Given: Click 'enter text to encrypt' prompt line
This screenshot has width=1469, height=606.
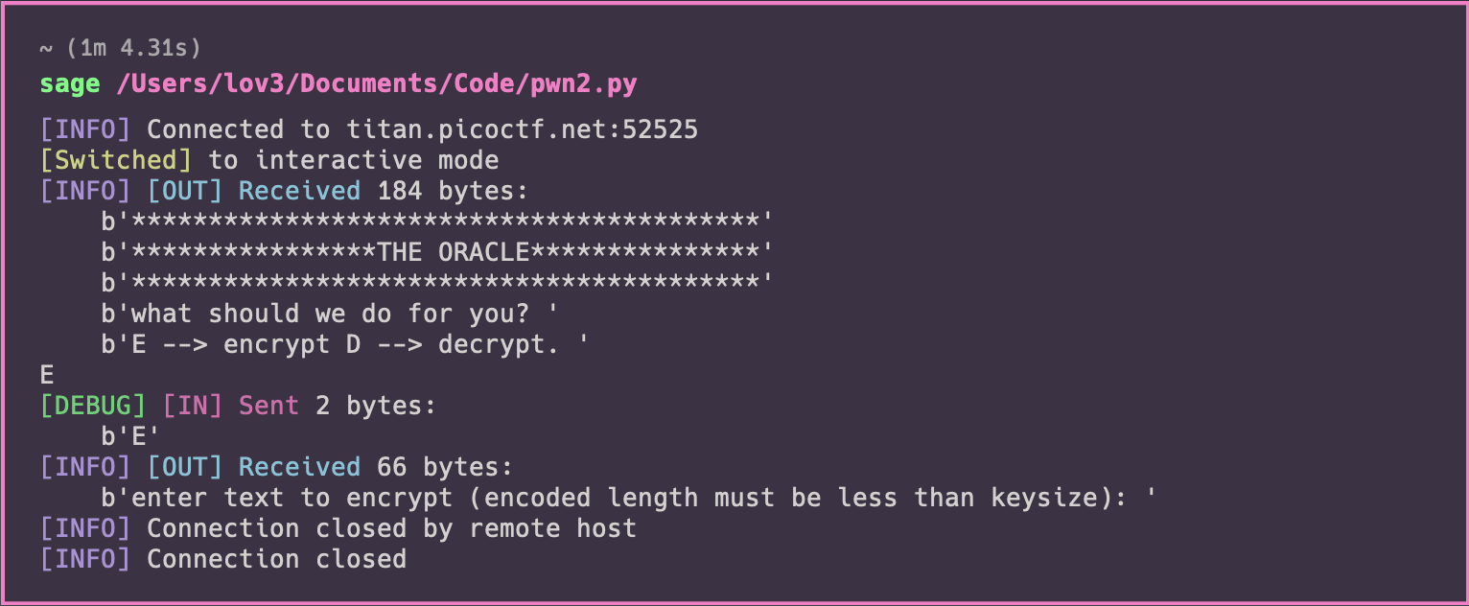Looking at the screenshot, I should [629, 498].
